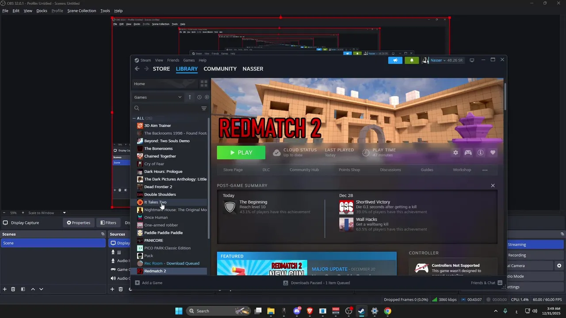The height and width of the screenshot is (318, 566).
Task: Go forward with Steam's forward arrow
Action: click(146, 69)
